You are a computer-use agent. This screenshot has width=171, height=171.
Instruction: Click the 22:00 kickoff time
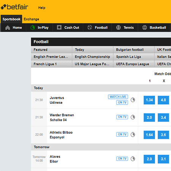coord(39,135)
